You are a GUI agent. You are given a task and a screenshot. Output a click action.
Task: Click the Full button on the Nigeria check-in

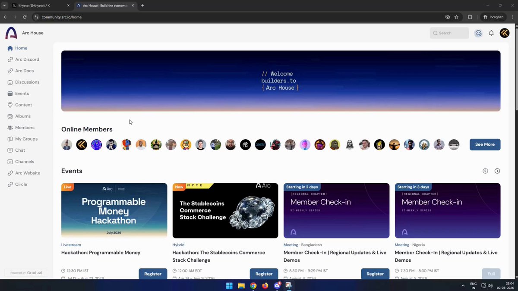(x=491, y=274)
